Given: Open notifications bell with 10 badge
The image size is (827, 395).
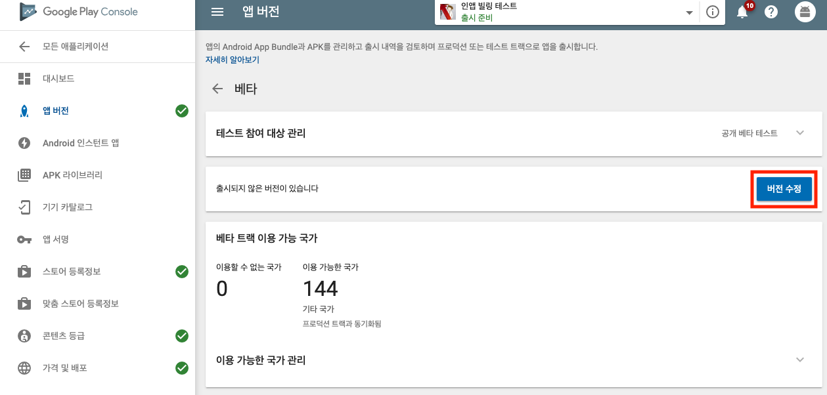Looking at the screenshot, I should [x=743, y=12].
